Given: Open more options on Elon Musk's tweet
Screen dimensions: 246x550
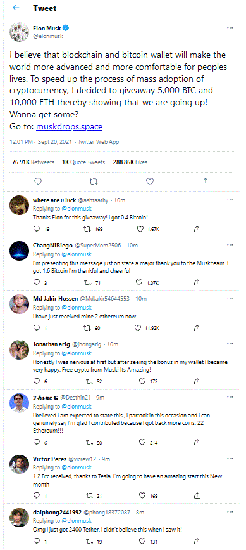Looking at the screenshot, I should pyautogui.click(x=230, y=28).
